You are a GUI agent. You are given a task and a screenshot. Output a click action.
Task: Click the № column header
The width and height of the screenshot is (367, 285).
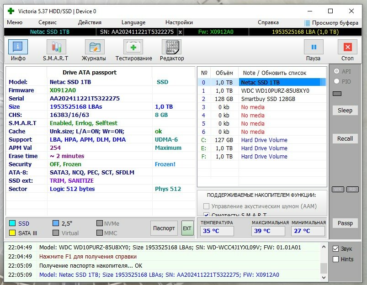tap(204, 73)
